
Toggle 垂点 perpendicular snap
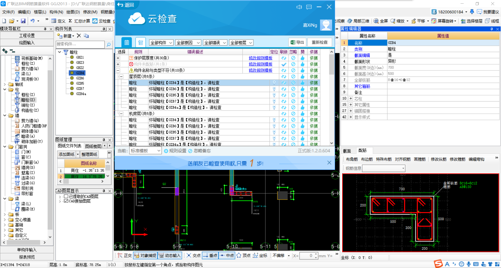pos(210,256)
